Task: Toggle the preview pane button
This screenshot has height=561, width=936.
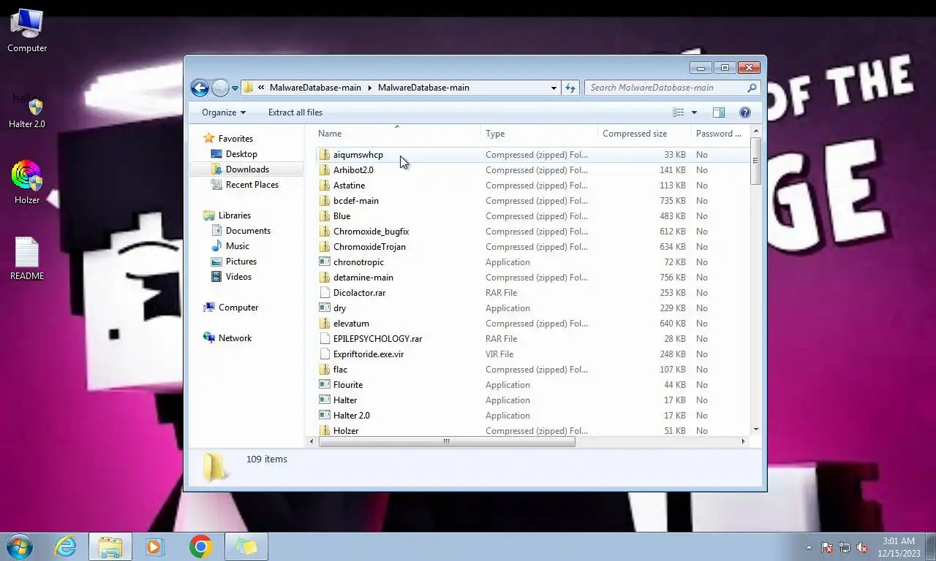Action: tap(719, 112)
